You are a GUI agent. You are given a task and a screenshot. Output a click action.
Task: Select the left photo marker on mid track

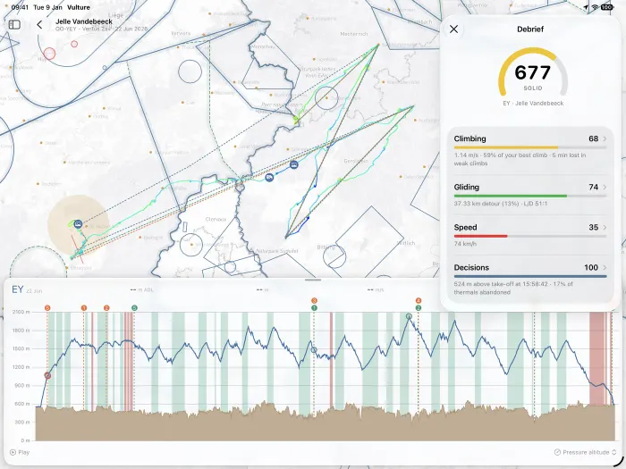click(269, 177)
